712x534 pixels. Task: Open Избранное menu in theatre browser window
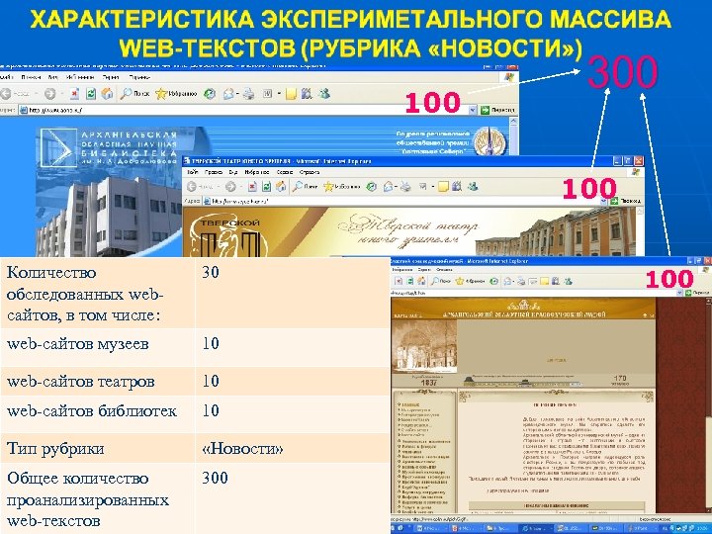coord(257,172)
